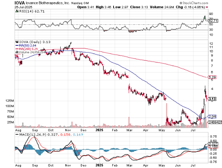Click the 12 price level on axis
Viewport: 222px width, 168px height.
pyautogui.click(x=211, y=43)
